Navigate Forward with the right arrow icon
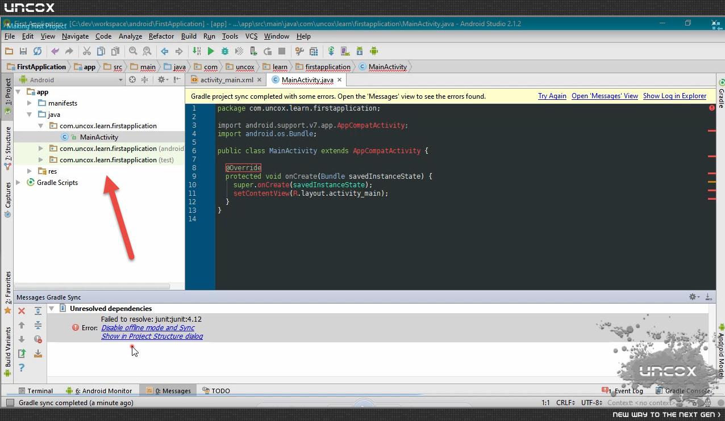725x421 pixels. tap(179, 51)
